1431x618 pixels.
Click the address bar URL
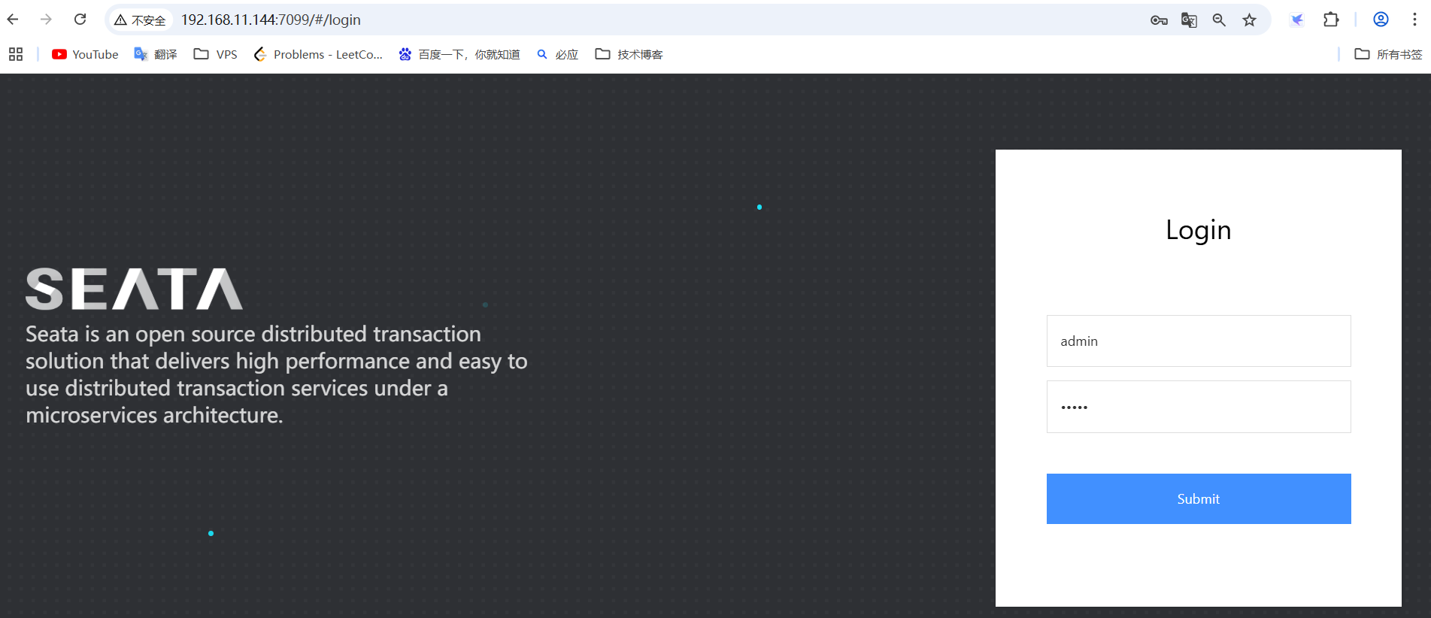(271, 20)
